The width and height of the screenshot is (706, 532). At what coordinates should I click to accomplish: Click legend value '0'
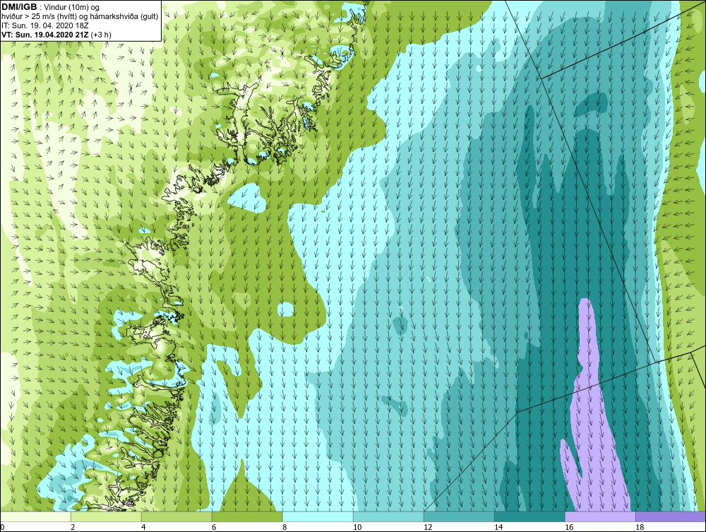point(2,527)
